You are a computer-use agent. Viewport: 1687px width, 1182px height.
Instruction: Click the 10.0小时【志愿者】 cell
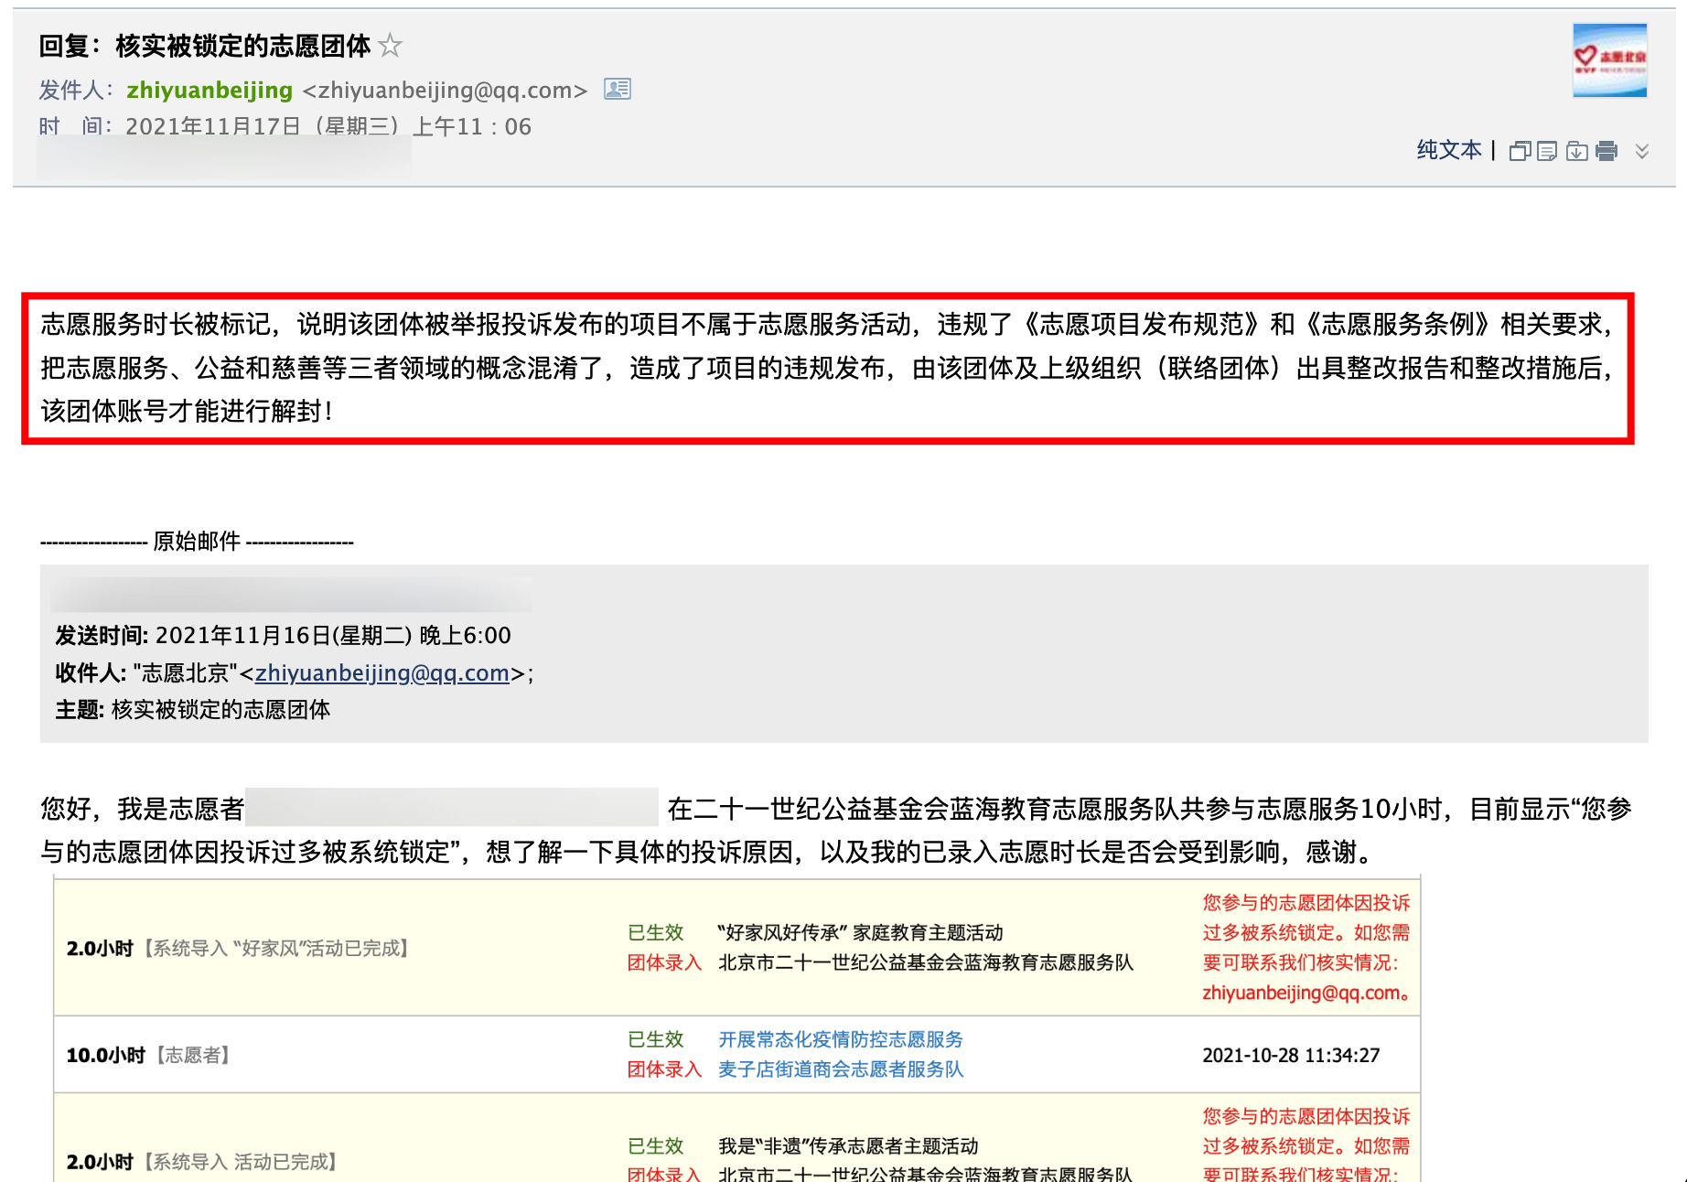[148, 1055]
